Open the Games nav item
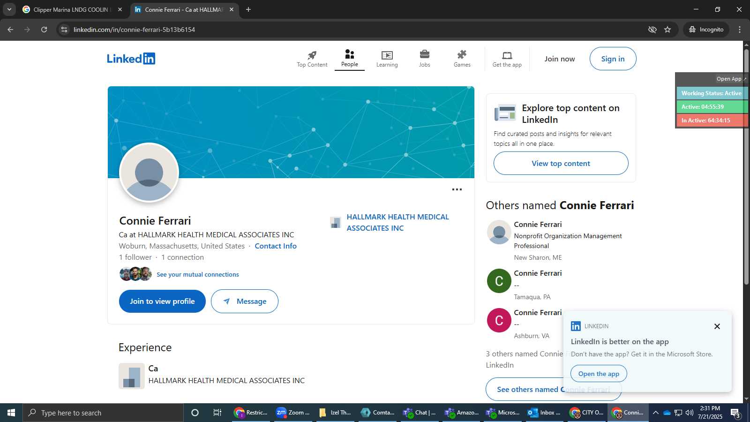Image resolution: width=750 pixels, height=422 pixels. point(462,59)
